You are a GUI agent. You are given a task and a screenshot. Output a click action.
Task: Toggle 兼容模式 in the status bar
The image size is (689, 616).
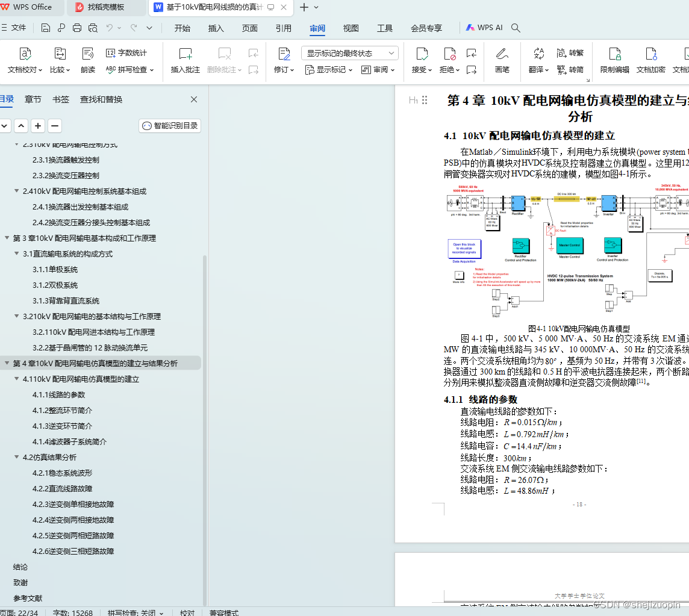(x=223, y=612)
